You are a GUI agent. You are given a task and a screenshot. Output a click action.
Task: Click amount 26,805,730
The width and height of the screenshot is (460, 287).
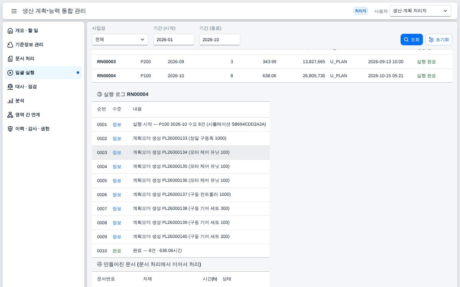(x=314, y=76)
